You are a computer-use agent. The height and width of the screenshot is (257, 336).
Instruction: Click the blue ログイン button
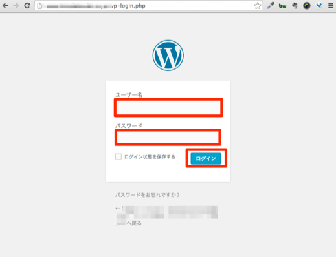click(206, 158)
